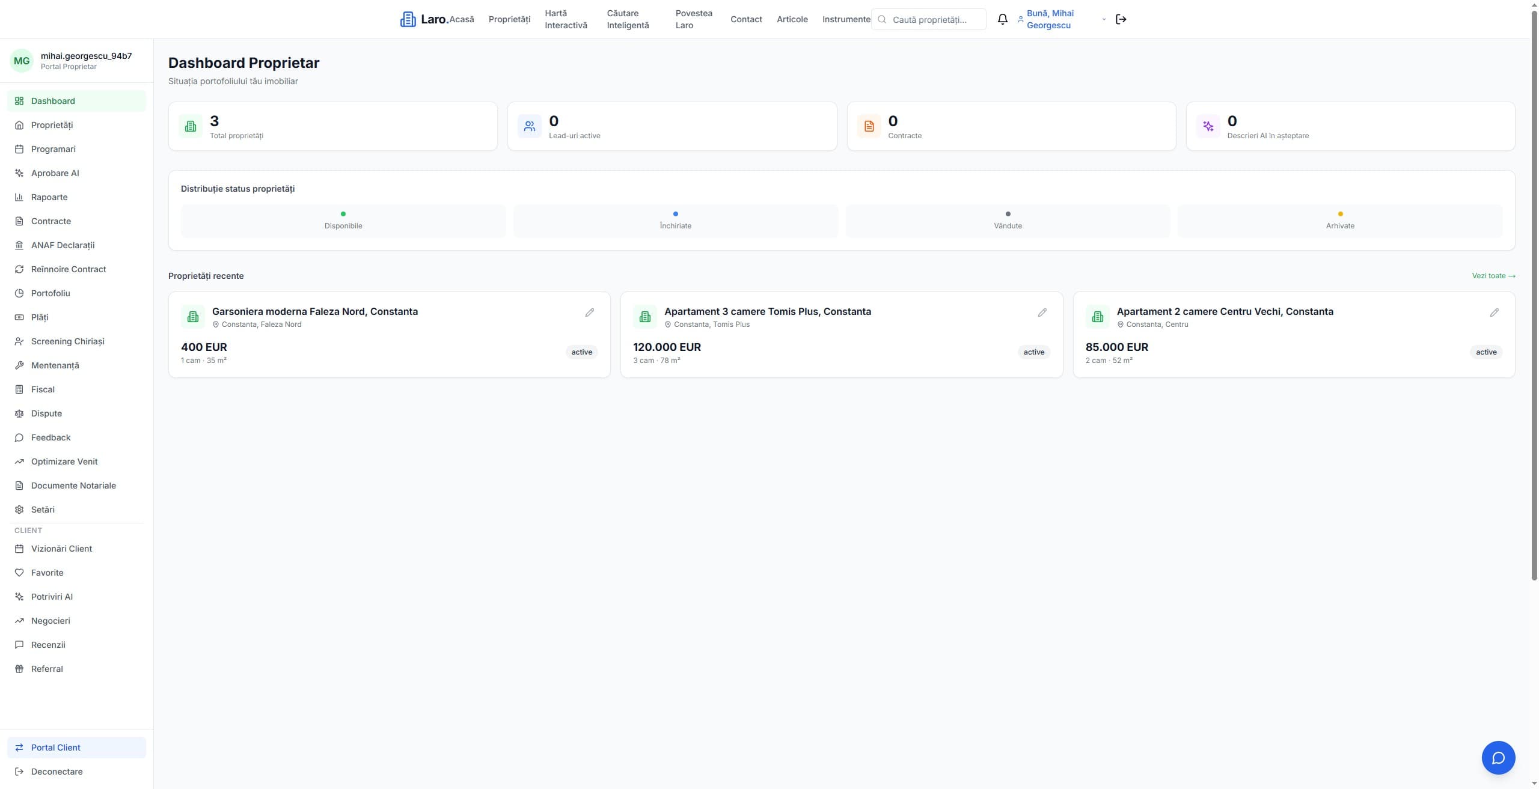Expand the user account chevron near greeting
Image resolution: width=1539 pixels, height=789 pixels.
point(1103,19)
